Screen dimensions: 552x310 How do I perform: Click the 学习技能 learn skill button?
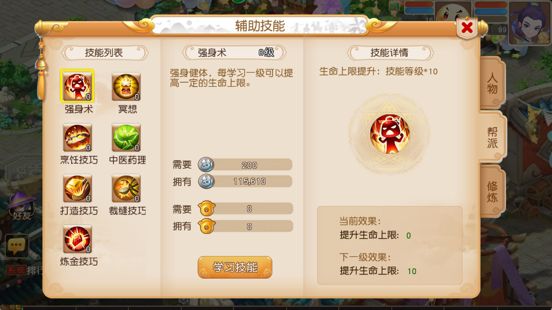click(235, 267)
